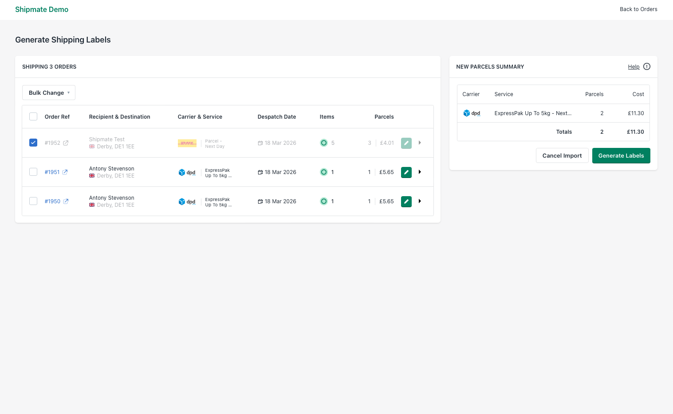Click the pencil edit icon for order #1950

pyautogui.click(x=406, y=201)
